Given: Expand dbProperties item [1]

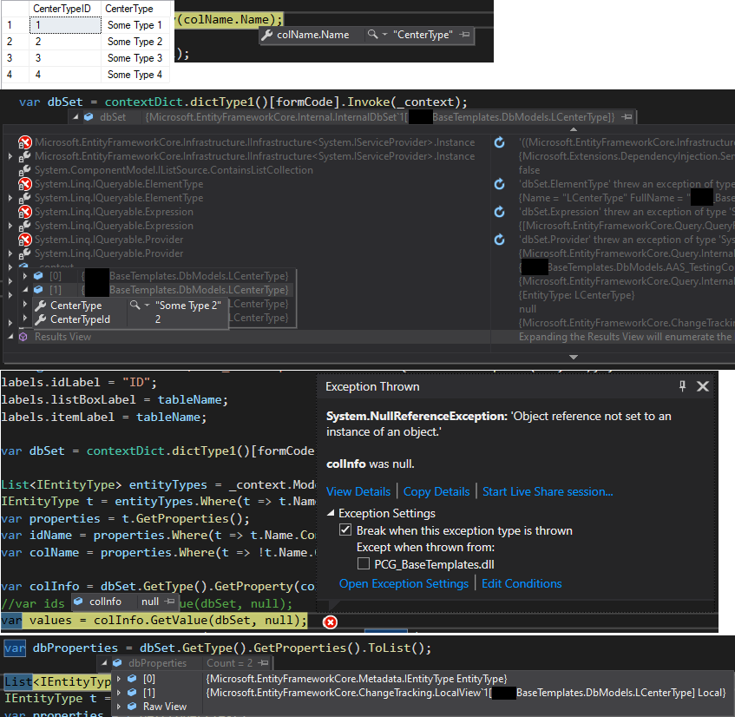Looking at the screenshot, I should click(119, 693).
